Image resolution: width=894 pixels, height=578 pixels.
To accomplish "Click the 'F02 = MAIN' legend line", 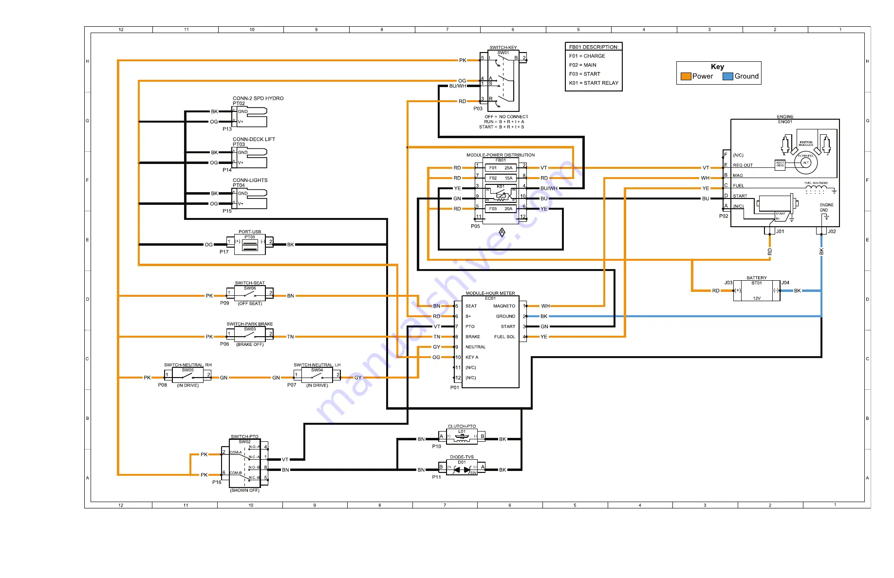I will tap(582, 65).
